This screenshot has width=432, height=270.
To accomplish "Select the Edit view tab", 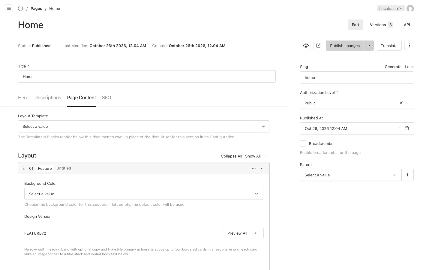I will [355, 25].
